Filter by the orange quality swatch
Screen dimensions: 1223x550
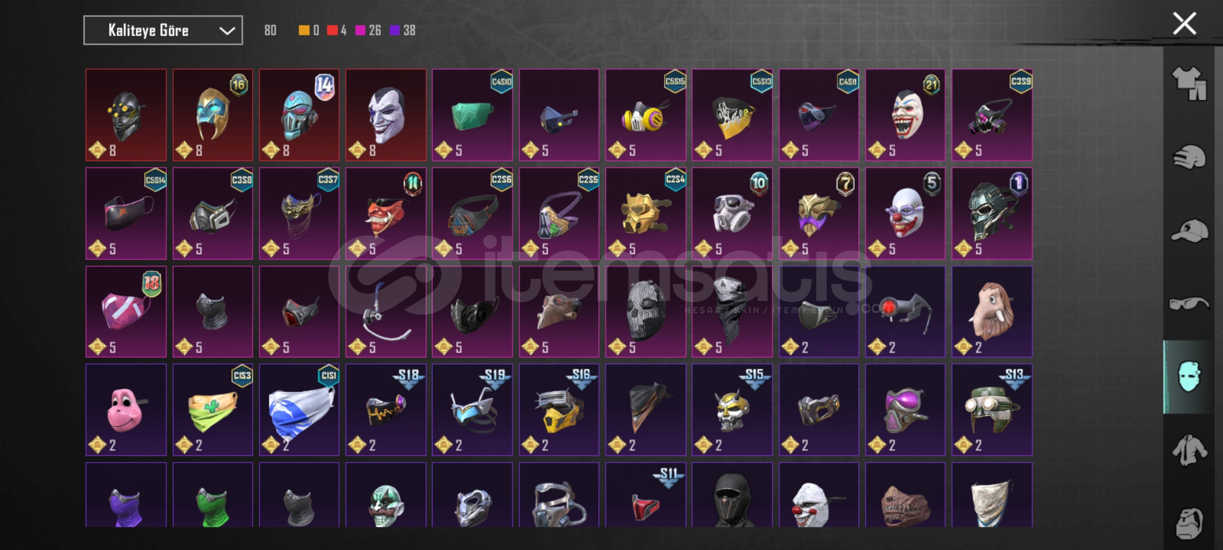tap(304, 31)
